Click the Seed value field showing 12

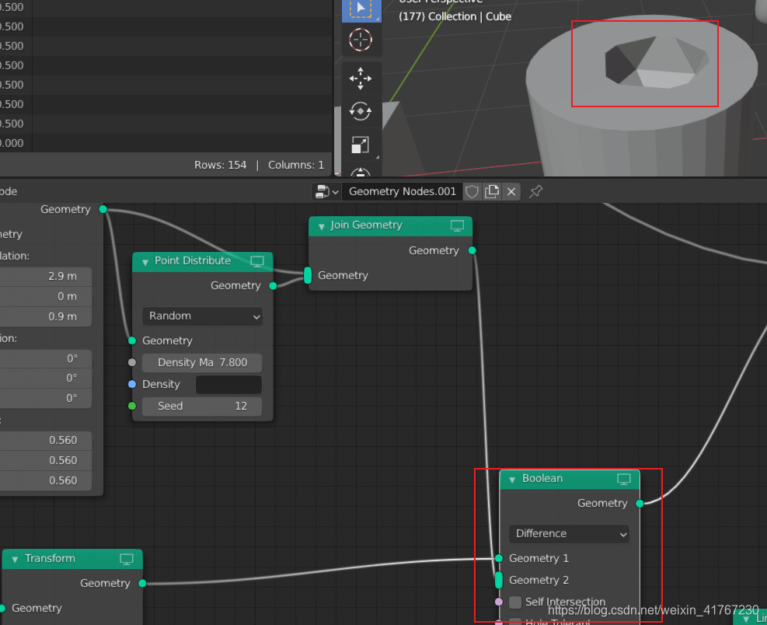click(x=202, y=407)
